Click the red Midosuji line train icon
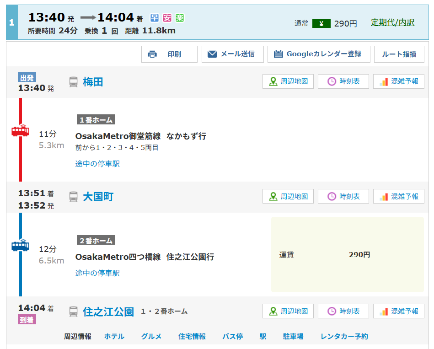Viewport: 434px width, 349px height. [x=20, y=131]
